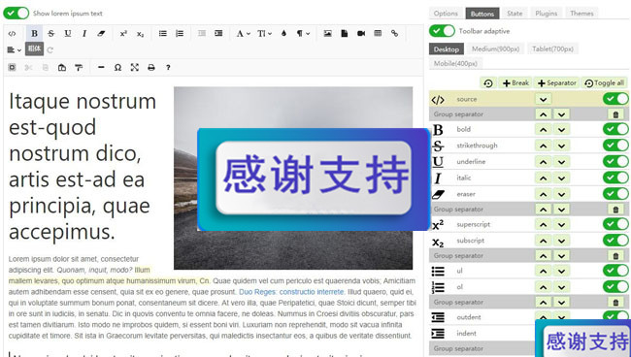Viewport: 631px width, 357px height.
Task: Click the Break button
Action: [x=515, y=82]
